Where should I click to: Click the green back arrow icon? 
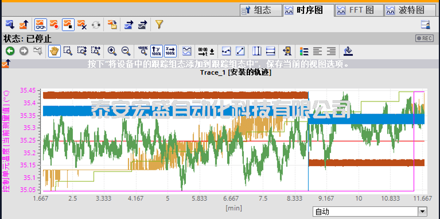point(10,51)
